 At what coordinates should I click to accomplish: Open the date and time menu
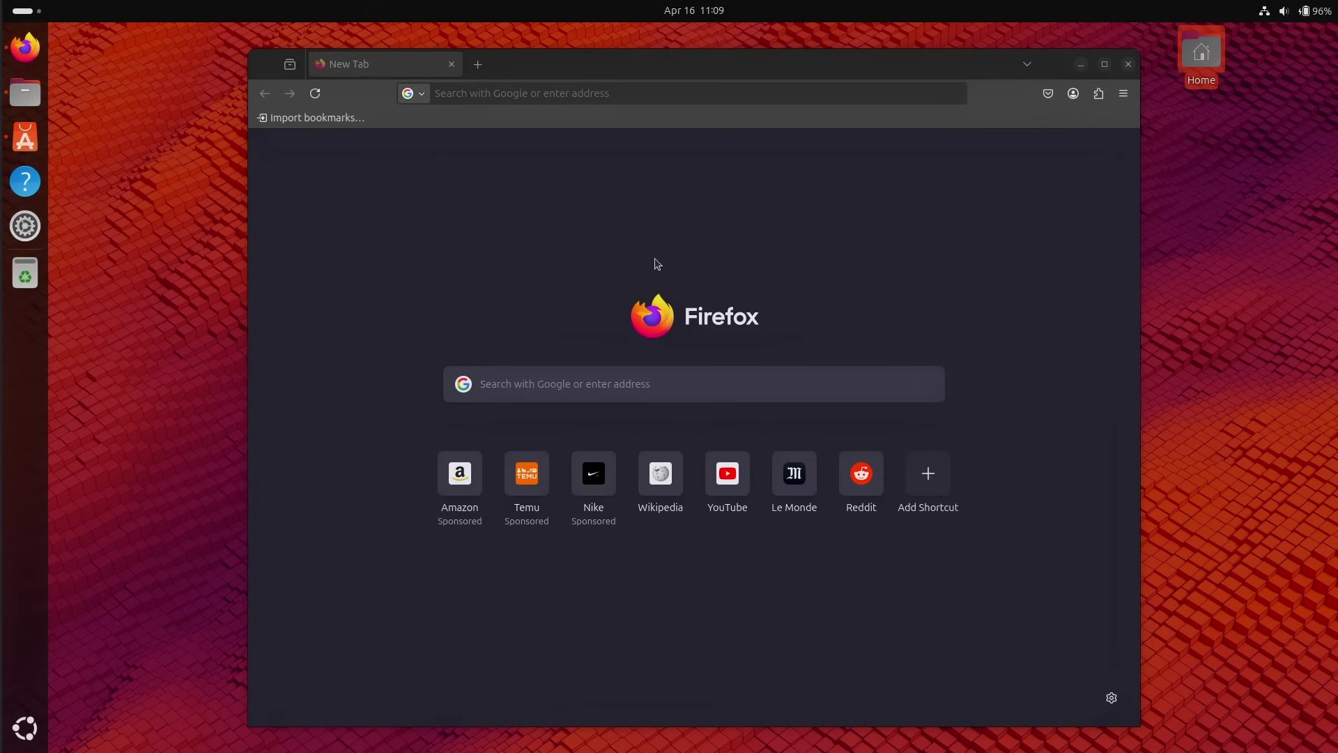click(x=693, y=10)
